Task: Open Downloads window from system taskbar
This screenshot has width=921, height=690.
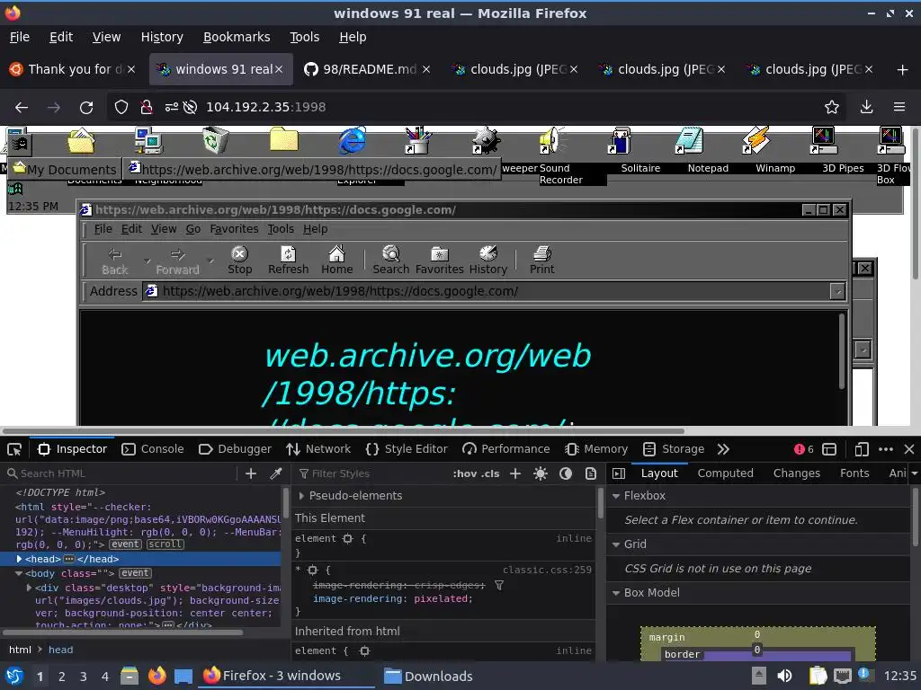Action: [x=429, y=677]
